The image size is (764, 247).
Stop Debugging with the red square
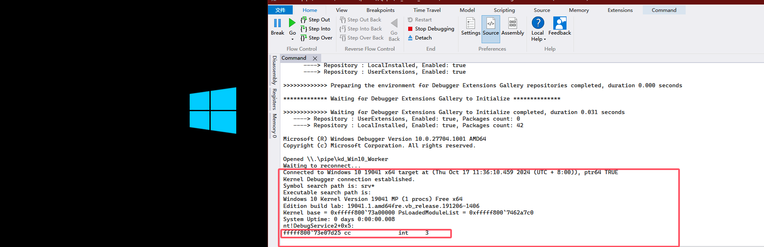[410, 29]
